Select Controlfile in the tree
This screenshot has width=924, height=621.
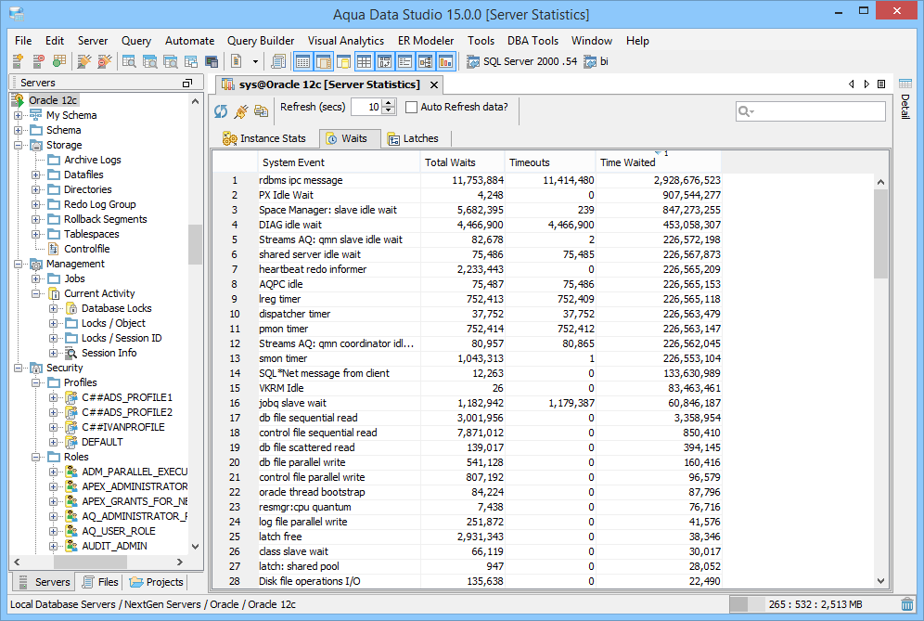tap(86, 249)
